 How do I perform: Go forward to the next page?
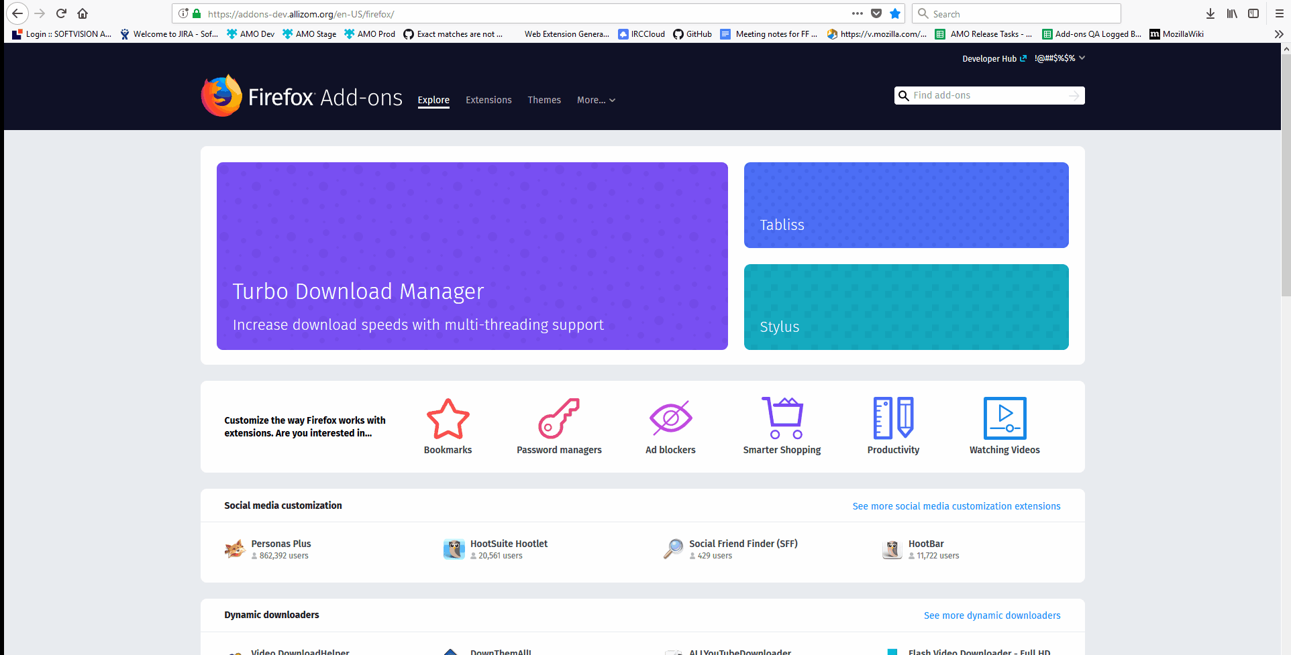[40, 13]
